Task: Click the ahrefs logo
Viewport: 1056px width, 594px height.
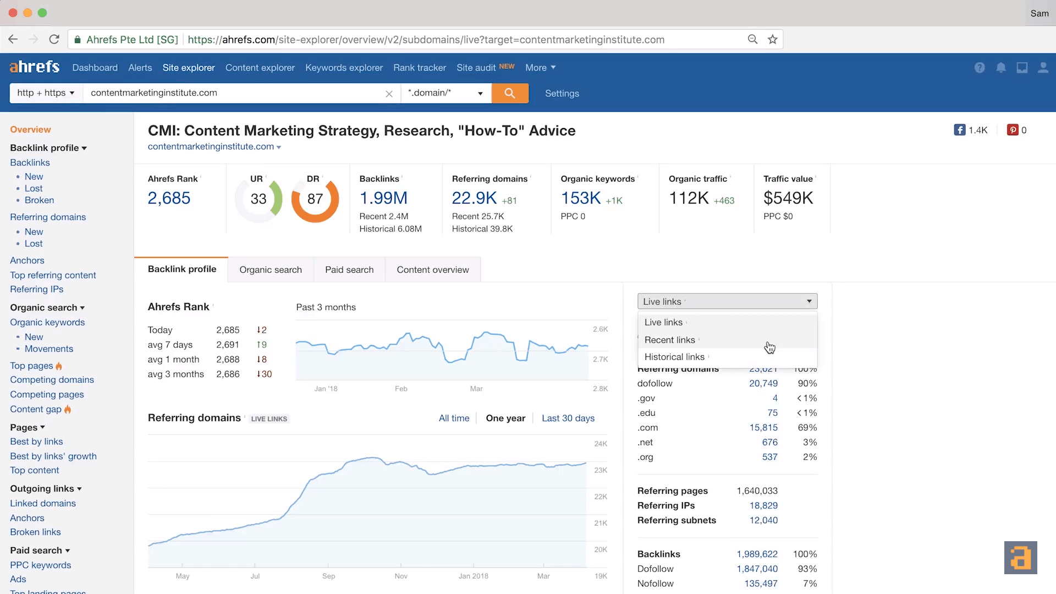Action: tap(35, 67)
